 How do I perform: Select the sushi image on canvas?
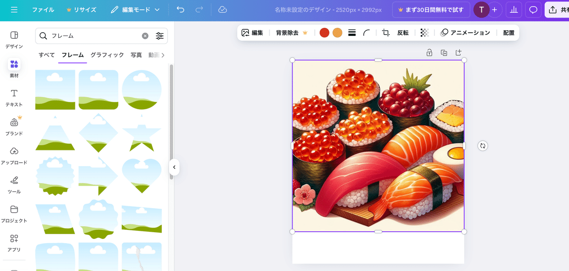click(x=378, y=146)
